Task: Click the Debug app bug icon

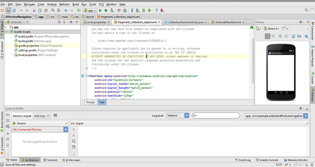Action: pyautogui.click(x=106, y=10)
